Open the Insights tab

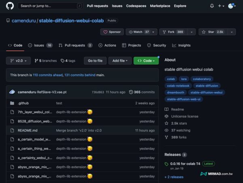(181, 45)
